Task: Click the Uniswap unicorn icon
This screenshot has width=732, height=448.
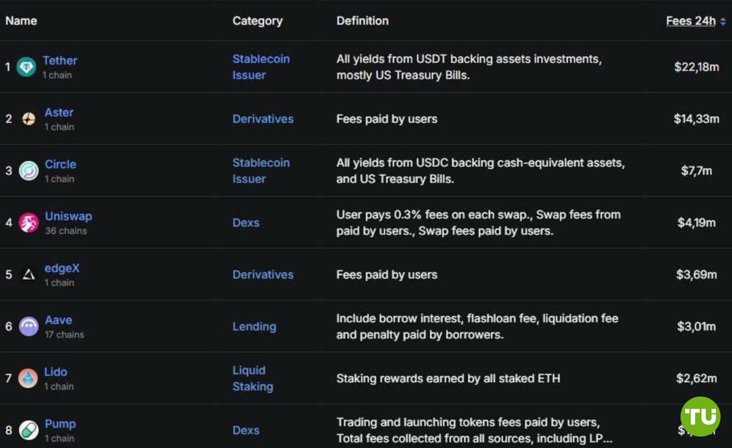Action: 29,222
